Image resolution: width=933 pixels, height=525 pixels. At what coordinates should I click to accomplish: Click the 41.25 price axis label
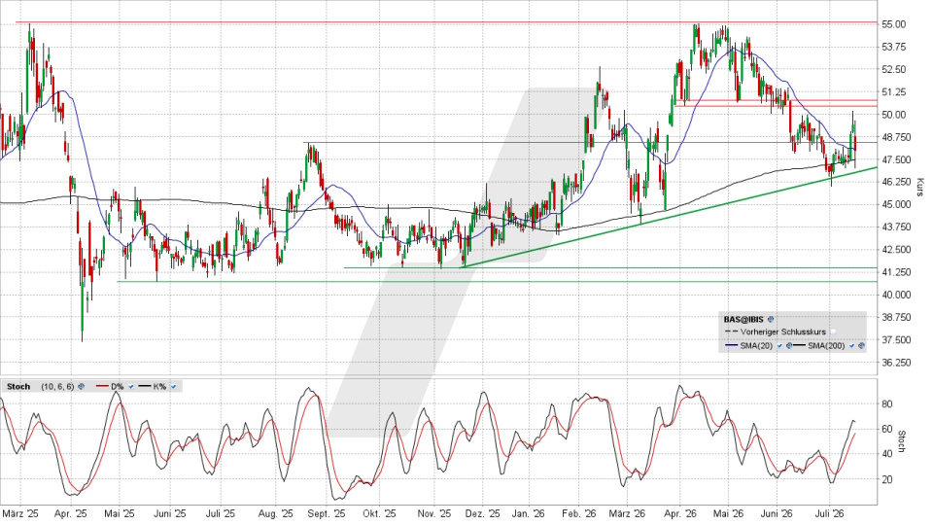pyautogui.click(x=894, y=272)
